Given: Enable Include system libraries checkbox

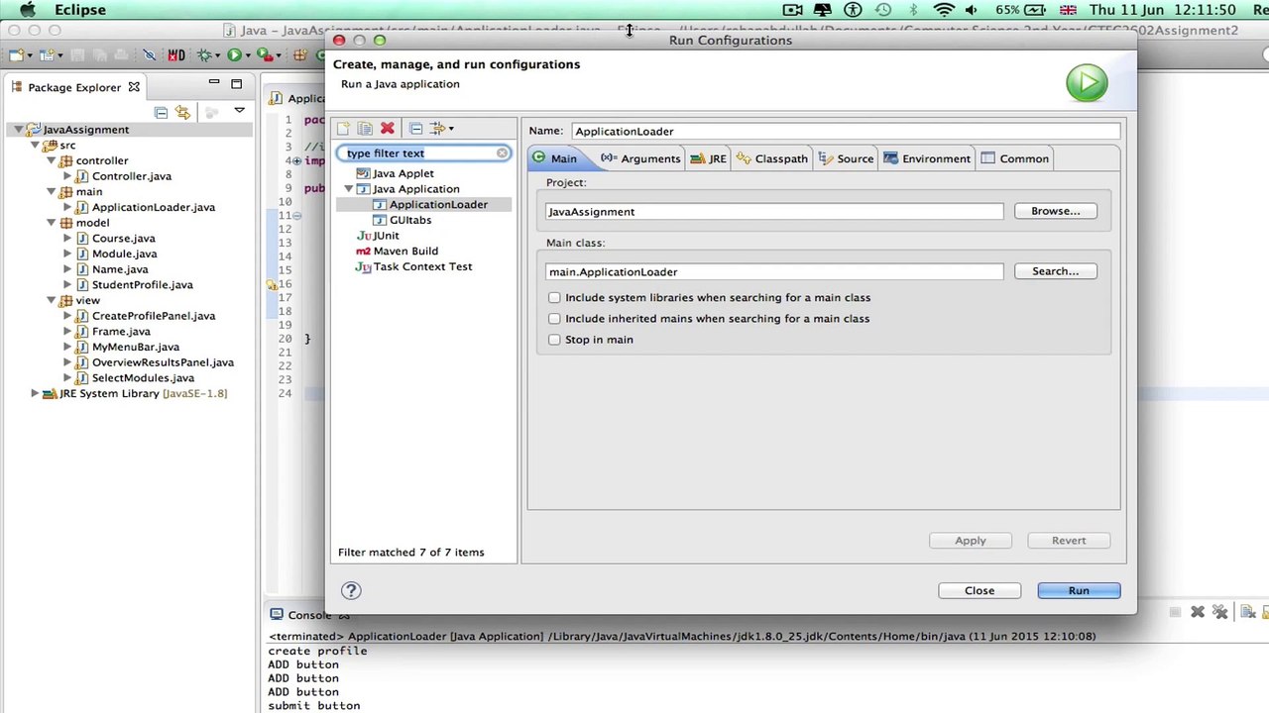Looking at the screenshot, I should coord(554,297).
